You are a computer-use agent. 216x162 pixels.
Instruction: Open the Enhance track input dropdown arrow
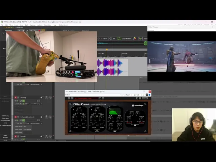[x=41, y=123]
